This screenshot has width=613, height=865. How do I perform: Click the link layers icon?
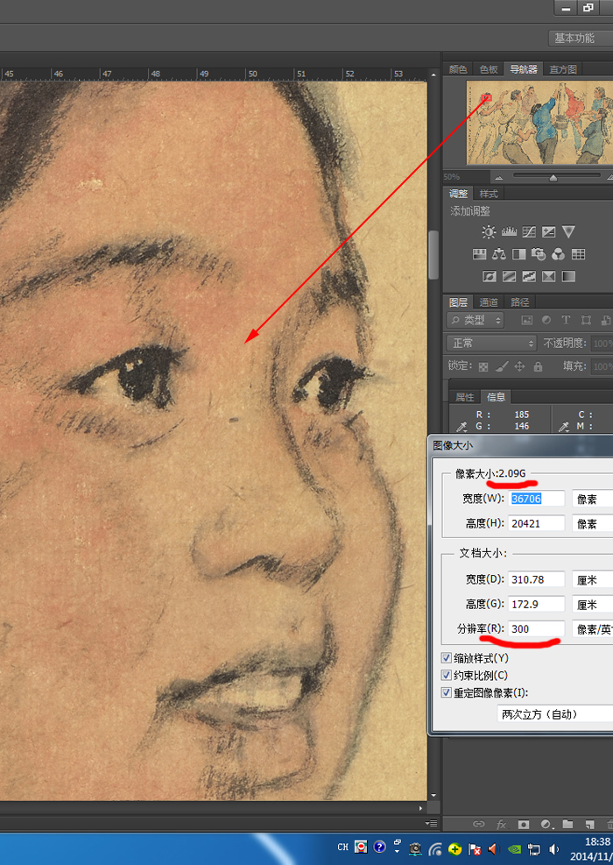479,824
